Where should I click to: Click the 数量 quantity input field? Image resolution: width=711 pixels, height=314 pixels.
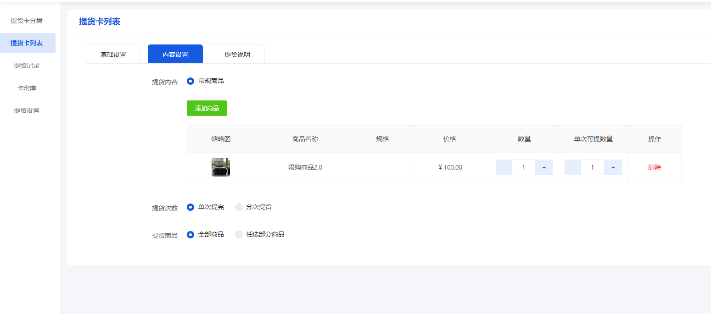tap(524, 167)
